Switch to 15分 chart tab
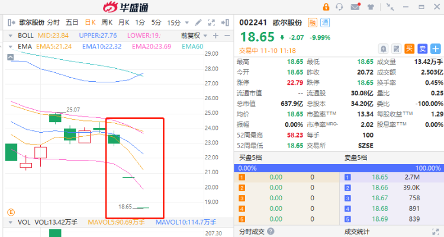Screen dimensions: 444x237 pyautogui.click(x=174, y=23)
